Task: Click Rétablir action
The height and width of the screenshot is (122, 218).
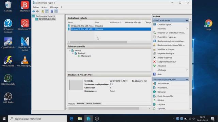Action: click(161, 100)
